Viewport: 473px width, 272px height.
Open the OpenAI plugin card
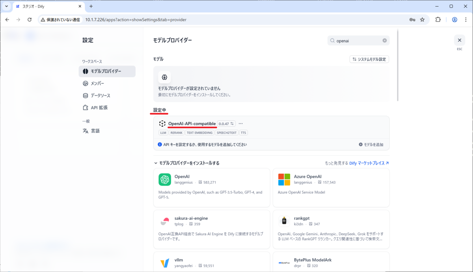coord(212,188)
